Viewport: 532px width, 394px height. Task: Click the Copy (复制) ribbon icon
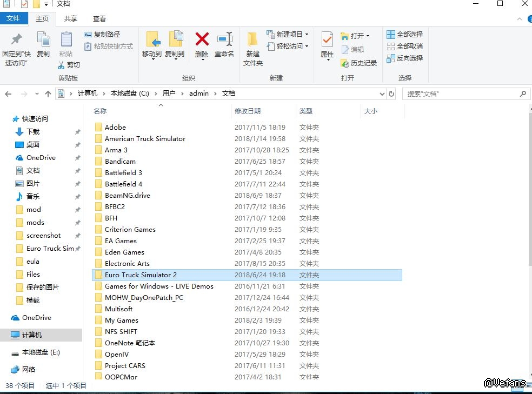click(43, 39)
